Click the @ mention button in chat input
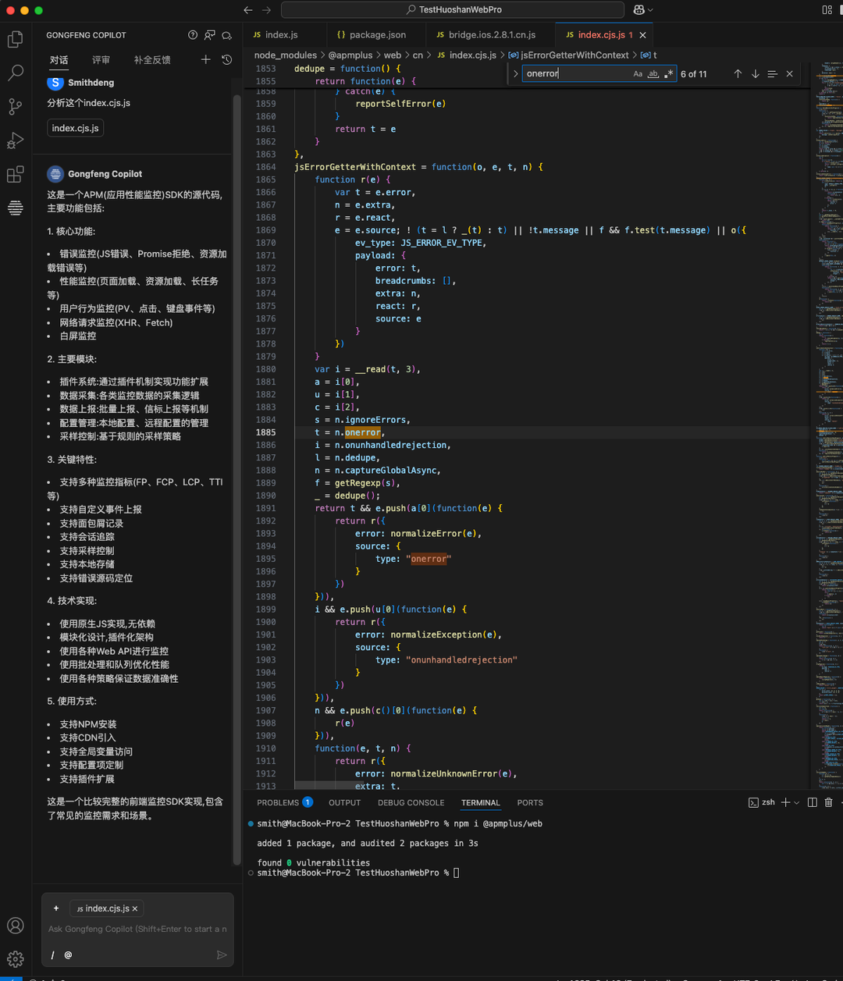The image size is (843, 981). (x=68, y=955)
